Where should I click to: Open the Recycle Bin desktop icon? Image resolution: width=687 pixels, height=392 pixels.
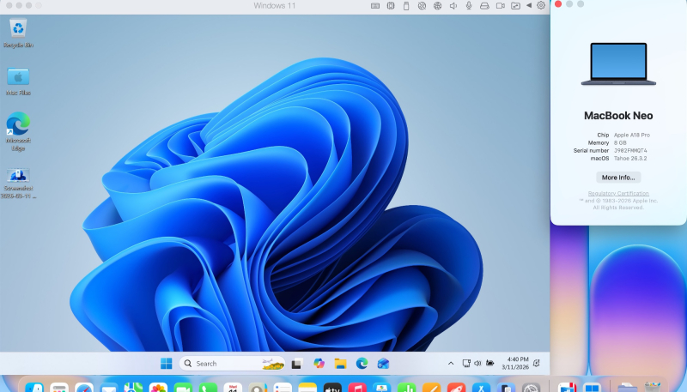(18, 33)
